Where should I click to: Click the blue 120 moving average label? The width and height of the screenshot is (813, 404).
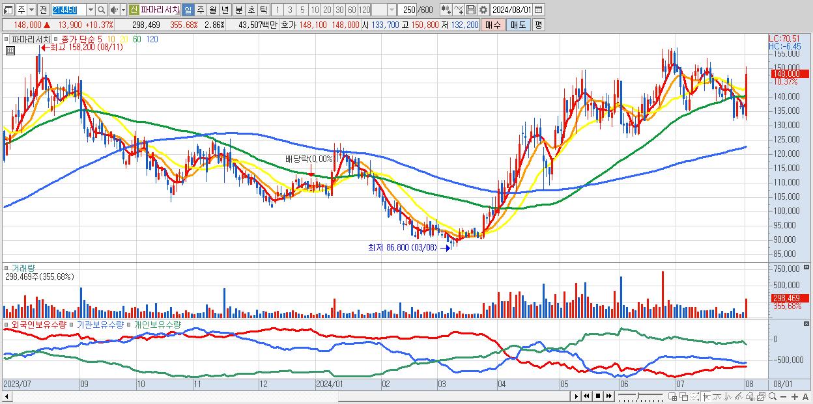(x=152, y=39)
